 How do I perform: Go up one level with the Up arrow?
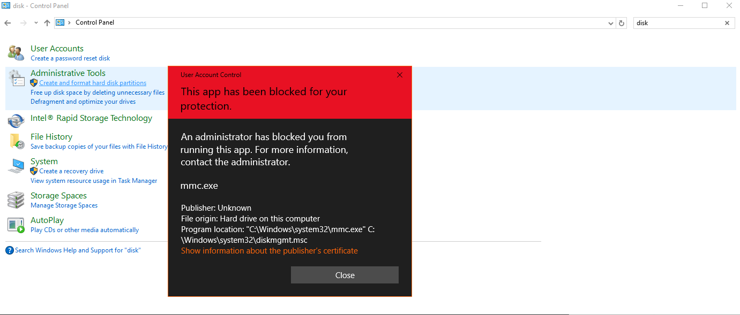47,23
